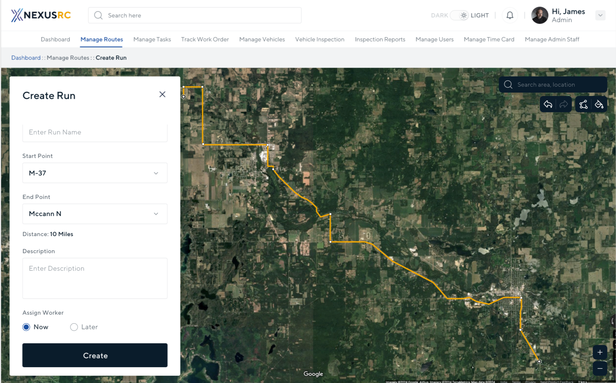Image resolution: width=616 pixels, height=383 pixels.
Task: Zoom in using the plus icon
Action: 600,352
